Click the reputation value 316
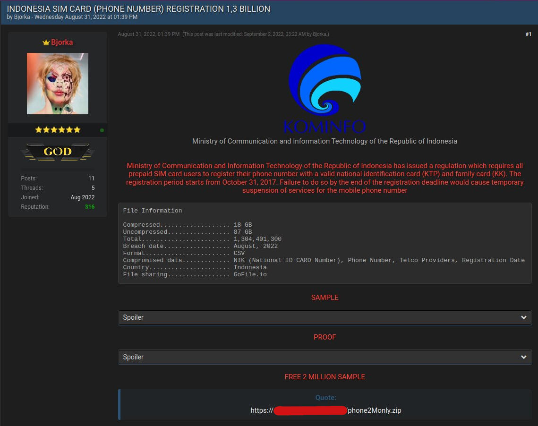The width and height of the screenshot is (538, 426). pos(90,207)
